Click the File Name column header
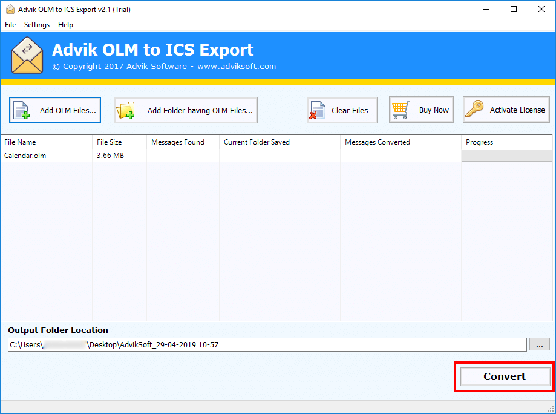This screenshot has height=414, width=556. tap(47, 142)
